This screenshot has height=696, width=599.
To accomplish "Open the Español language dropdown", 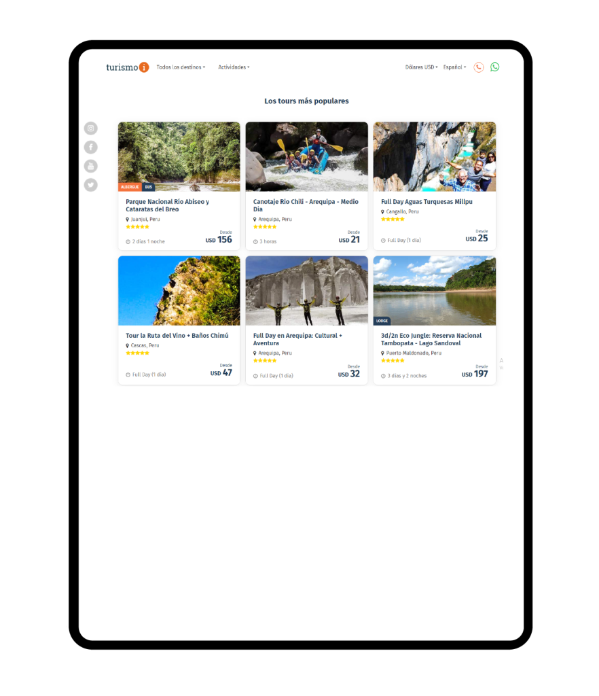I will click(454, 67).
